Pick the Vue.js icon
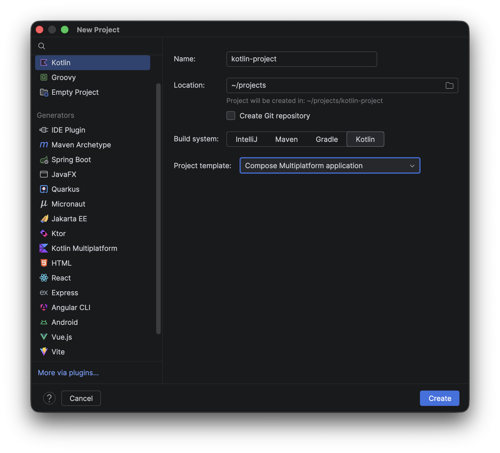Image resolution: width=500 pixels, height=453 pixels. pyautogui.click(x=44, y=337)
